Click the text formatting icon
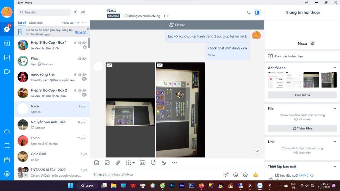The height and width of the screenshot is (191, 340). (164, 162)
